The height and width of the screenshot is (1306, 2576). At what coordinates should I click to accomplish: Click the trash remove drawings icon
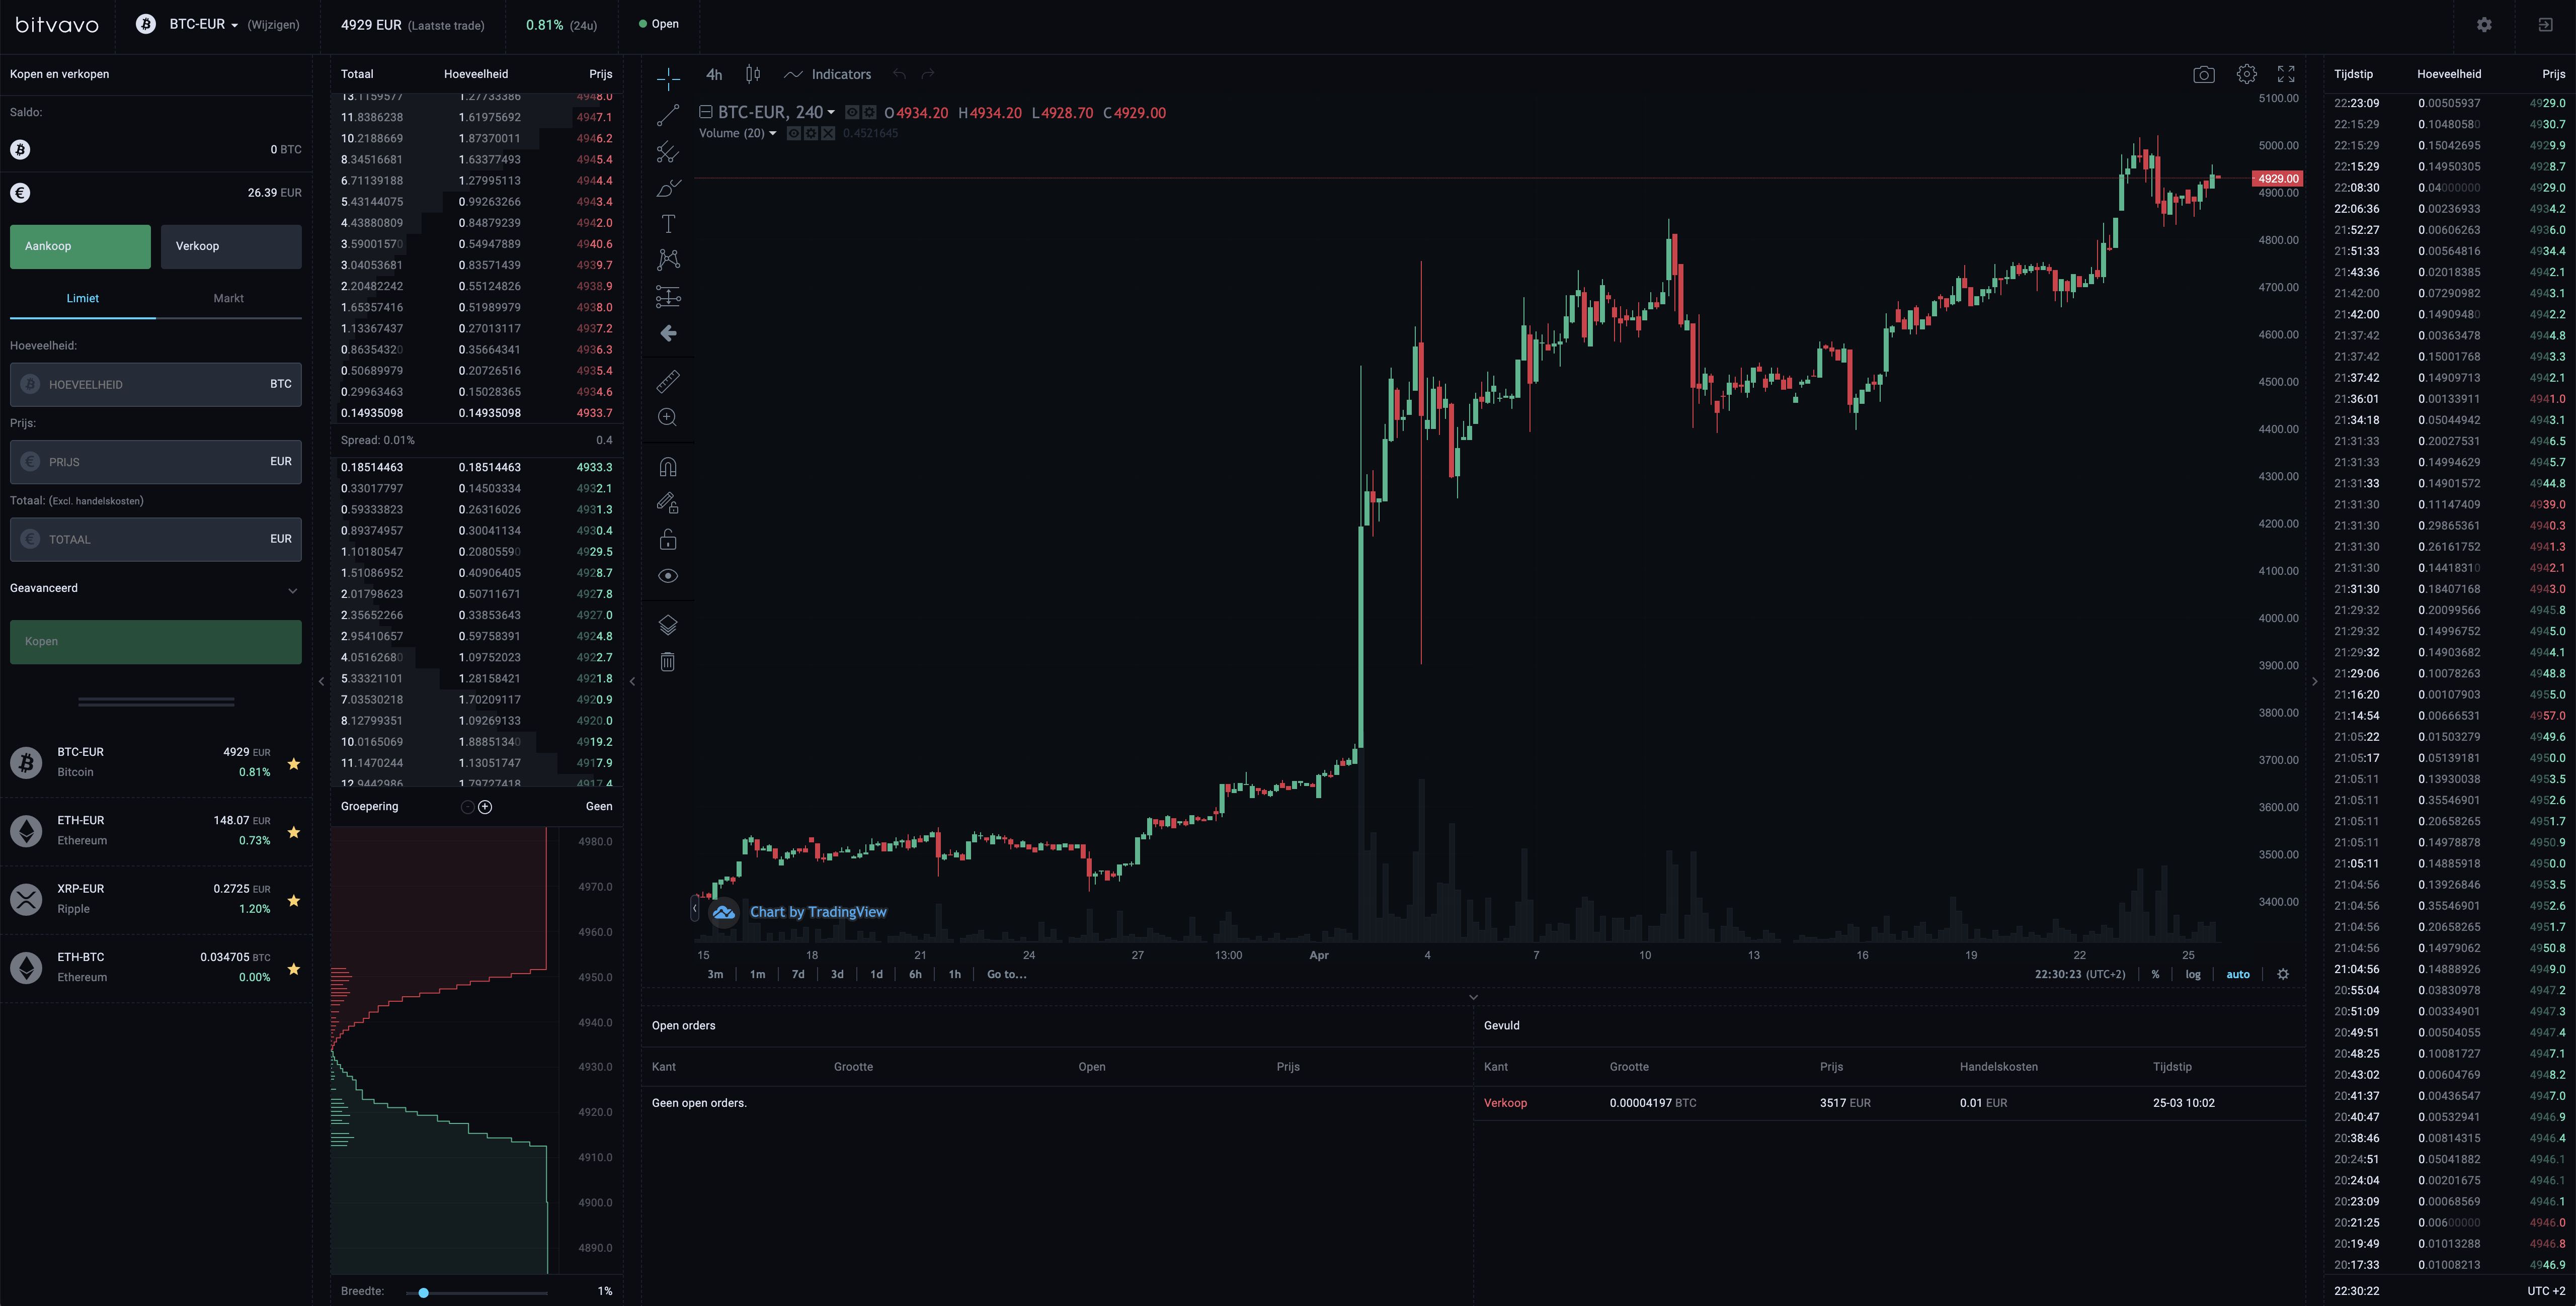[668, 661]
